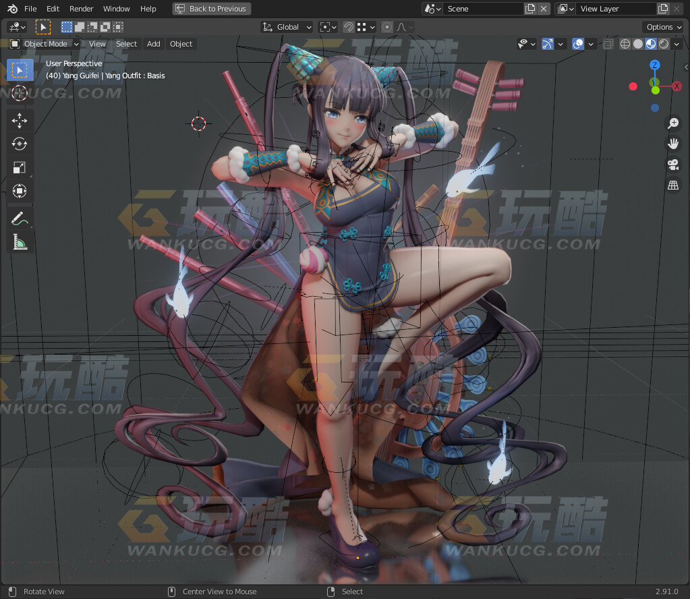Click the Blender logo icon
This screenshot has width=690, height=599.
[12, 8]
